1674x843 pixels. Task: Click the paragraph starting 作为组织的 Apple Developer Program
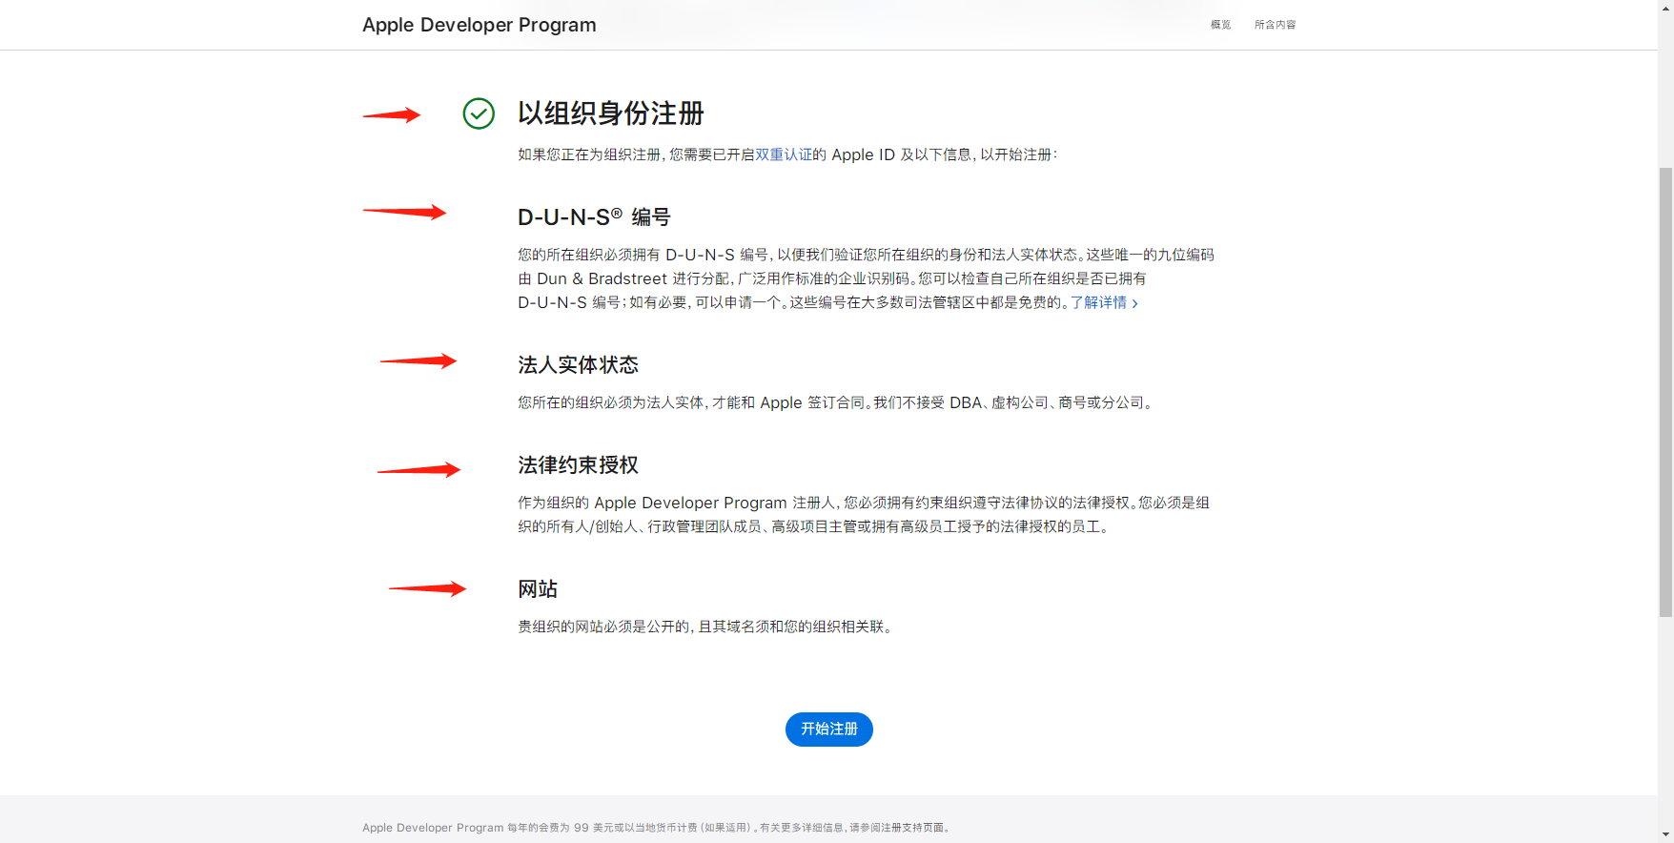(864, 515)
